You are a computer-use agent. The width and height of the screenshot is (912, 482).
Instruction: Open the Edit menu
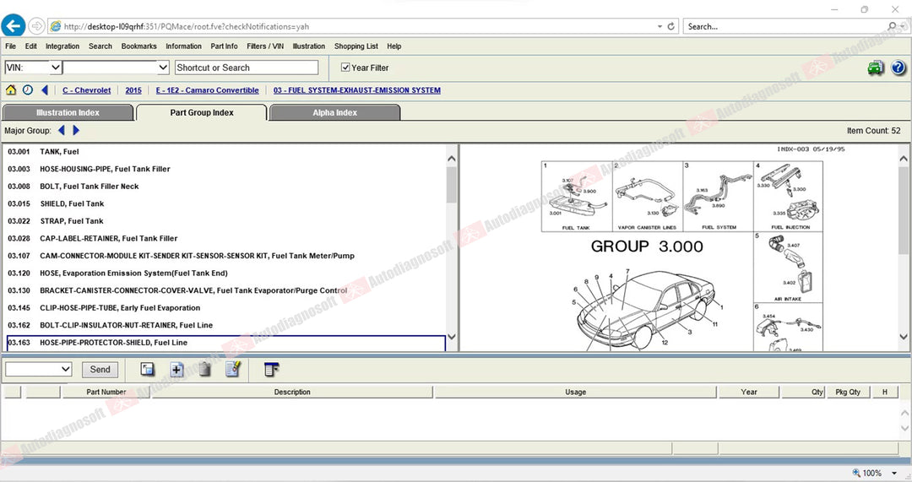coord(31,46)
